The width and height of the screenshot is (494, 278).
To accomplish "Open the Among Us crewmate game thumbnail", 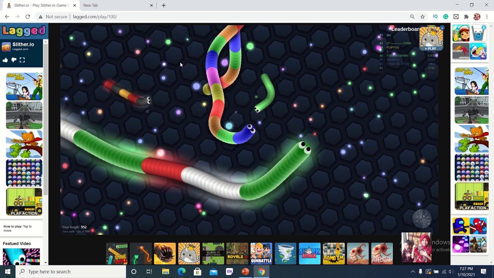I will tap(461, 226).
